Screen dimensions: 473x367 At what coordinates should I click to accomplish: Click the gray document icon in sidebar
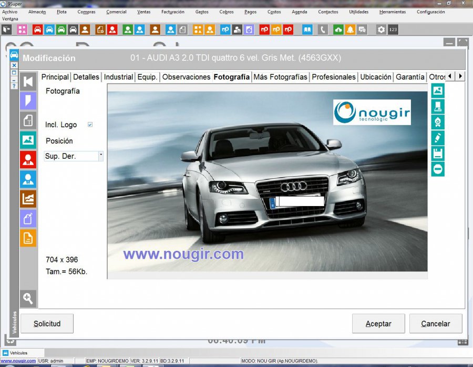coord(28,120)
